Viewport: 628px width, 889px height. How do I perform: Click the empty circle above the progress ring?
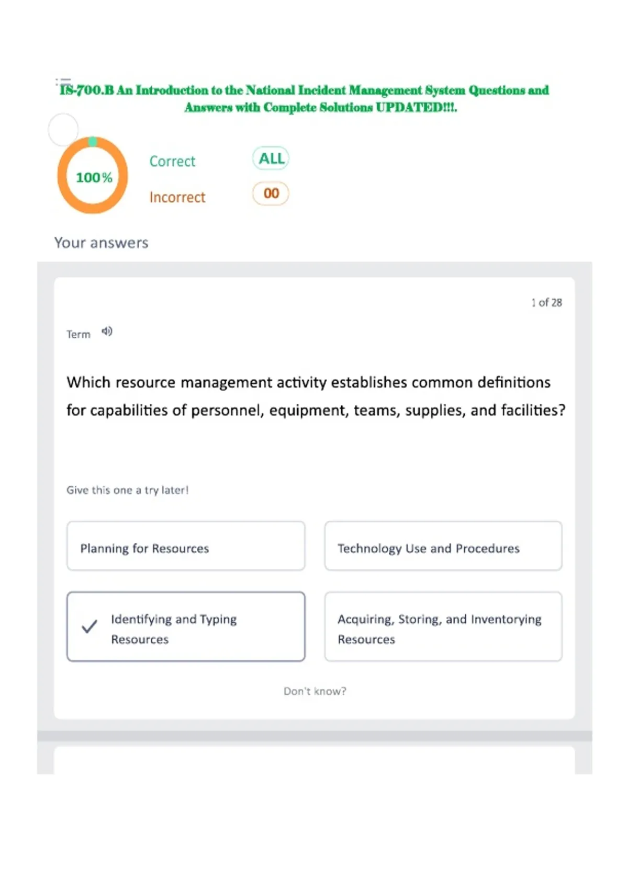tap(63, 129)
